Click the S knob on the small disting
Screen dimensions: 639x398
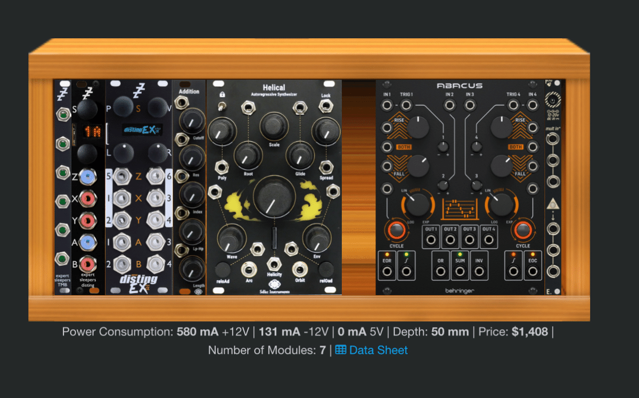[88, 108]
